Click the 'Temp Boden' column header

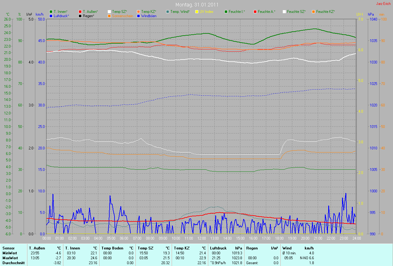click(112, 248)
